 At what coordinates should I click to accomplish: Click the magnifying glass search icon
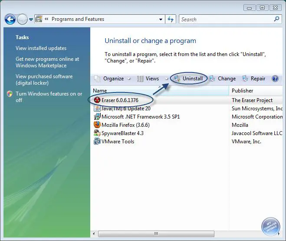click(x=277, y=19)
